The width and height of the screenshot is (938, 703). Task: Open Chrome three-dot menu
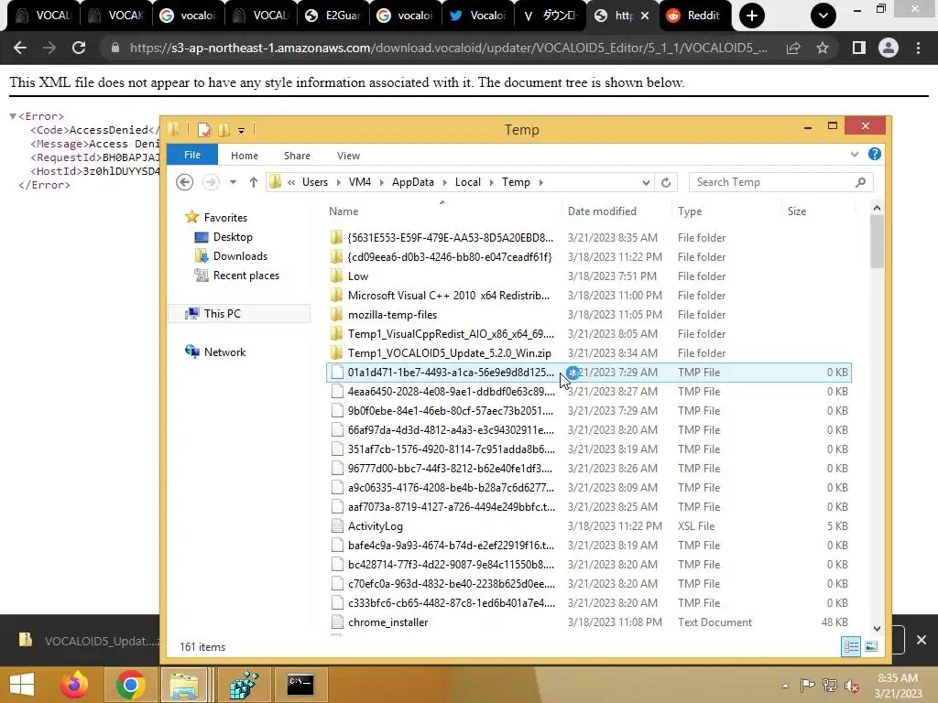click(918, 48)
